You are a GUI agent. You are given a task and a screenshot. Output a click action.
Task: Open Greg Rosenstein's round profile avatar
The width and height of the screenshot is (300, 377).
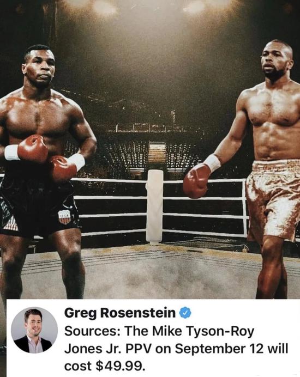point(34,330)
